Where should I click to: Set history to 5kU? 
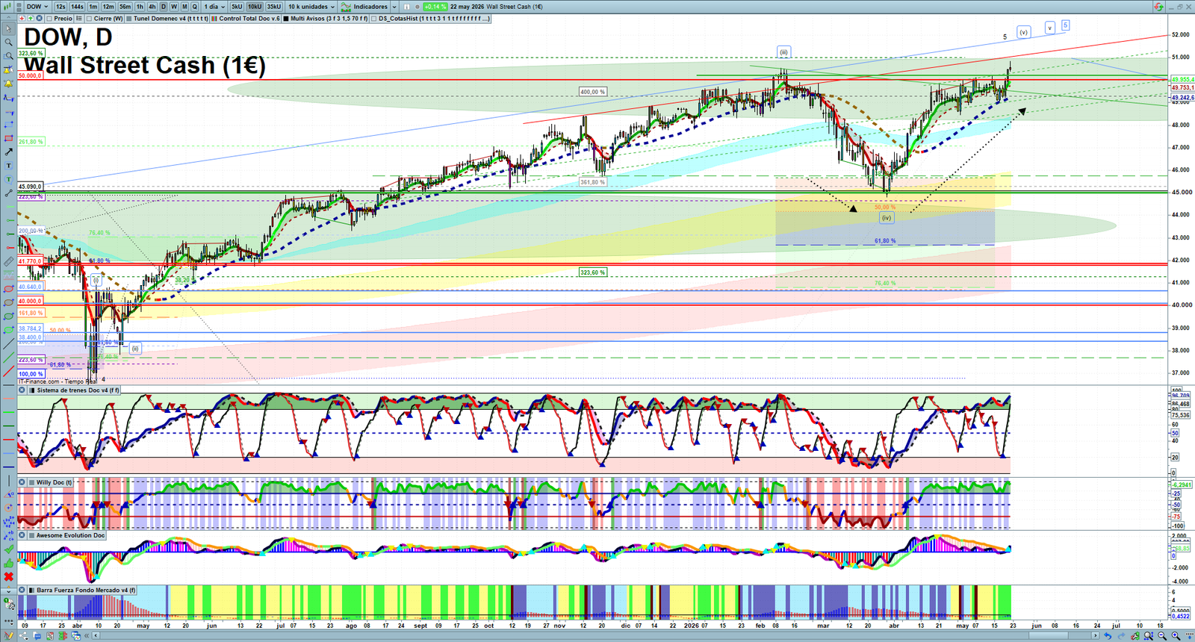click(237, 7)
